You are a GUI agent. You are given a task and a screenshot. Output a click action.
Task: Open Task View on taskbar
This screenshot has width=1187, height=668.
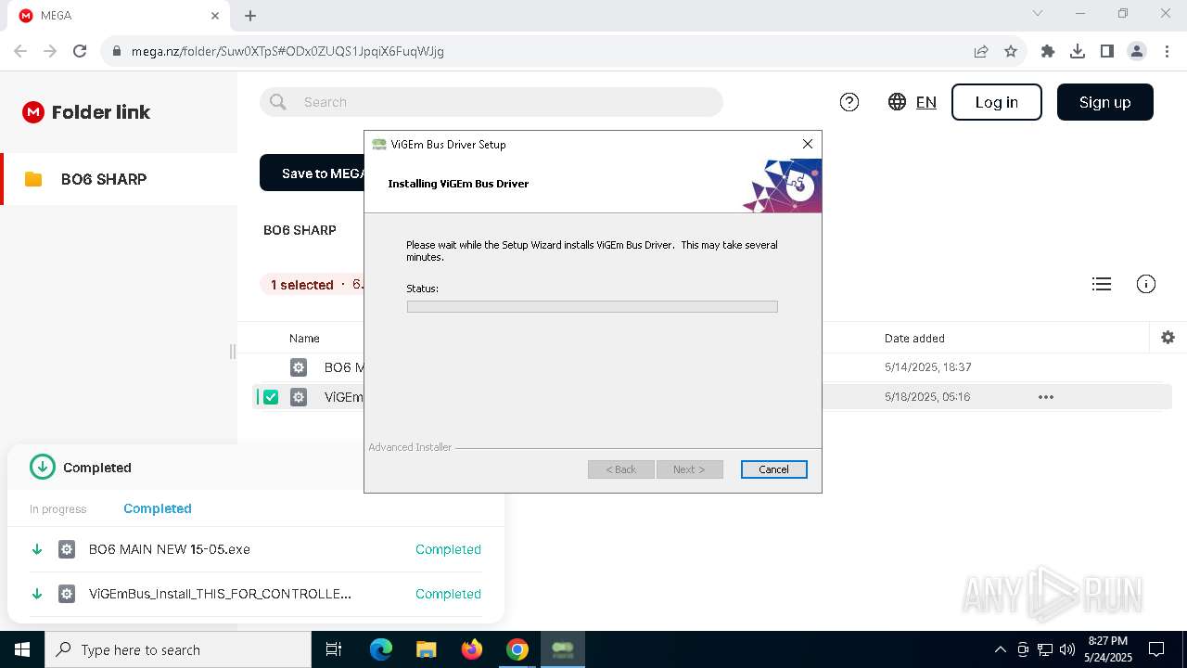click(x=334, y=649)
